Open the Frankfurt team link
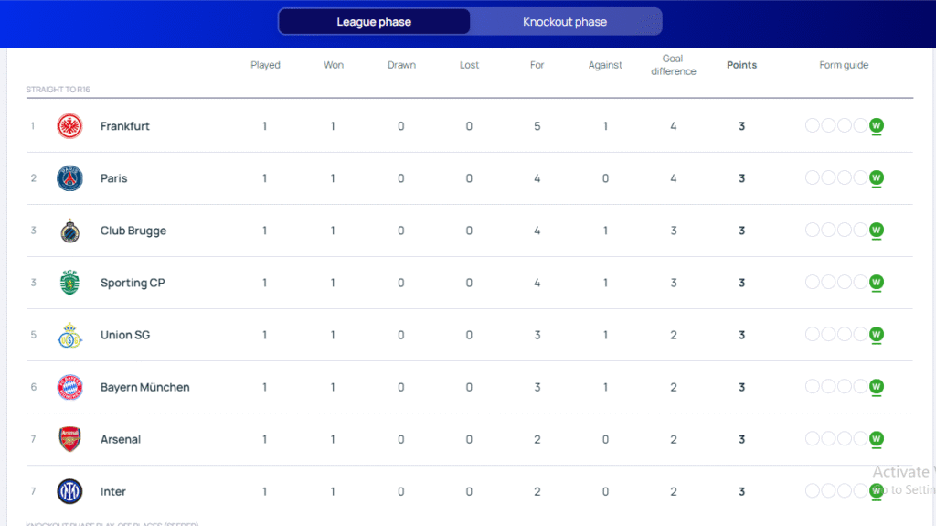Screen dimensions: 936x526 125,126
